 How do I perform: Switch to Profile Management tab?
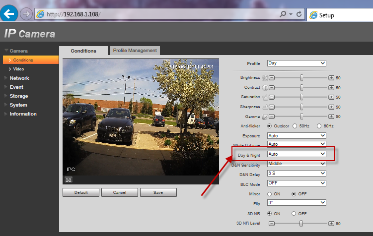pos(134,51)
